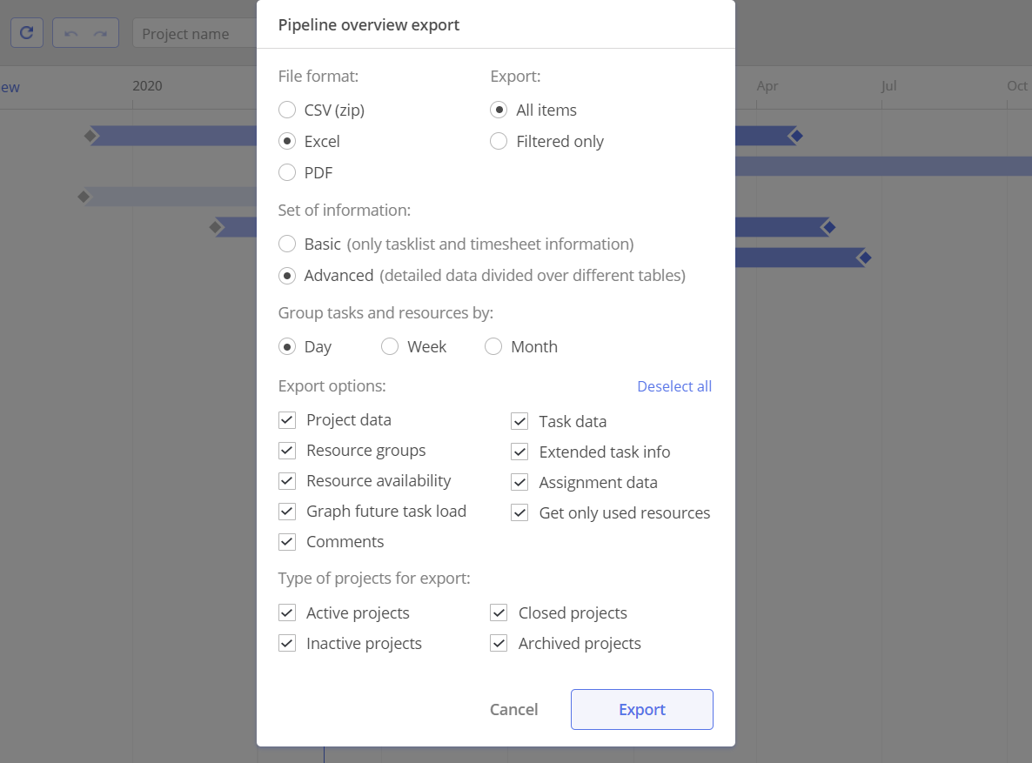Toggle the Task data checkbox
This screenshot has width=1032, height=763.
(x=520, y=421)
